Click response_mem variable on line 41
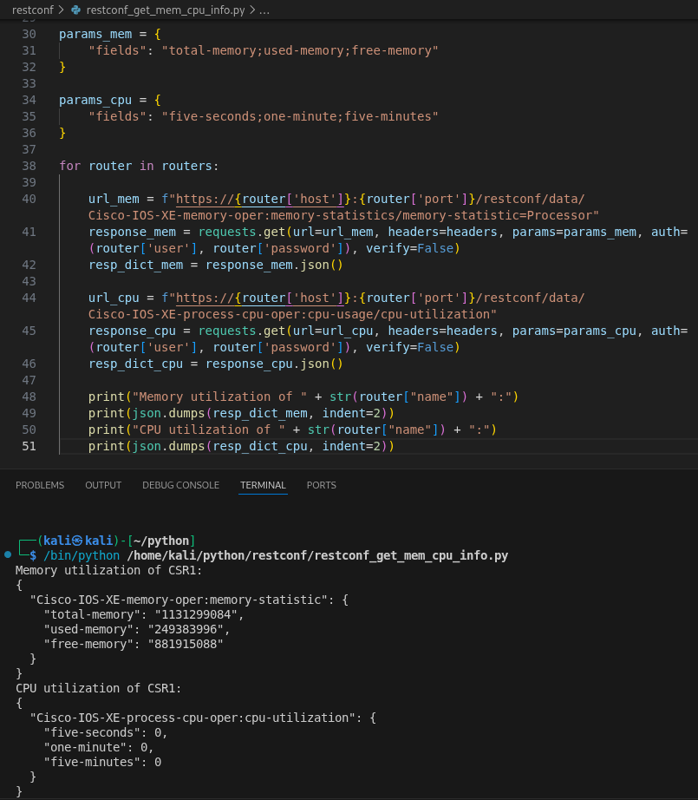This screenshot has height=800, width=698. pos(132,232)
